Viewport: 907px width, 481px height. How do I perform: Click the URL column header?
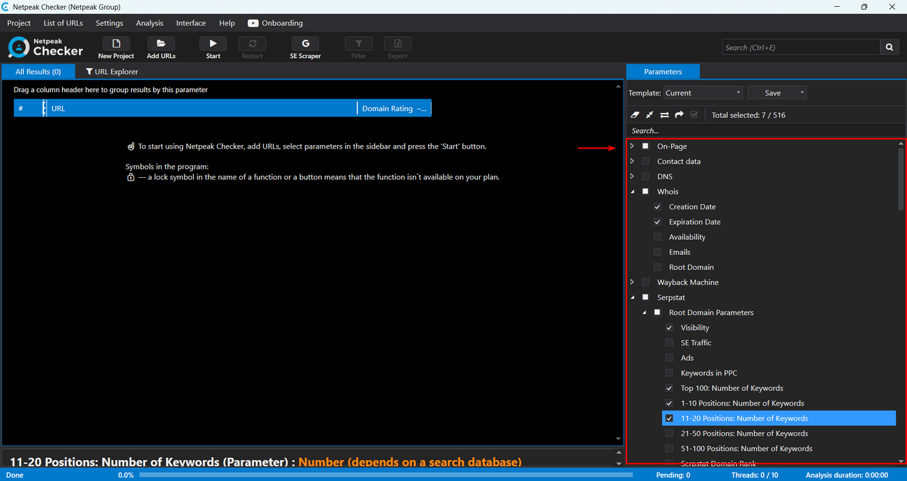[x=202, y=108]
